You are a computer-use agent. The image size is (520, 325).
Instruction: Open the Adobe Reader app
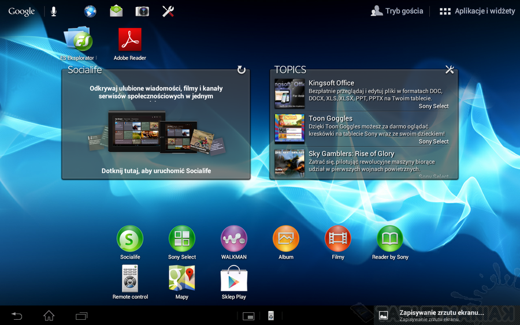[129, 44]
